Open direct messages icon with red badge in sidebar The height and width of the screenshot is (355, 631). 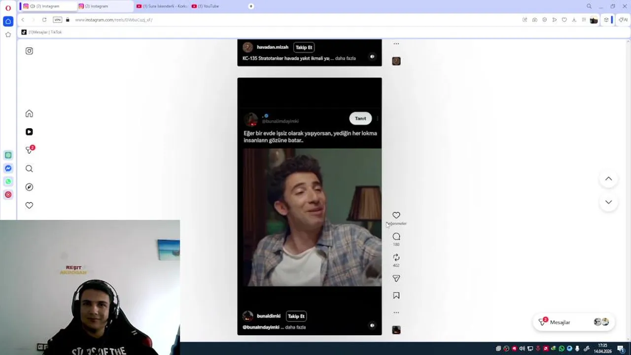point(30,150)
